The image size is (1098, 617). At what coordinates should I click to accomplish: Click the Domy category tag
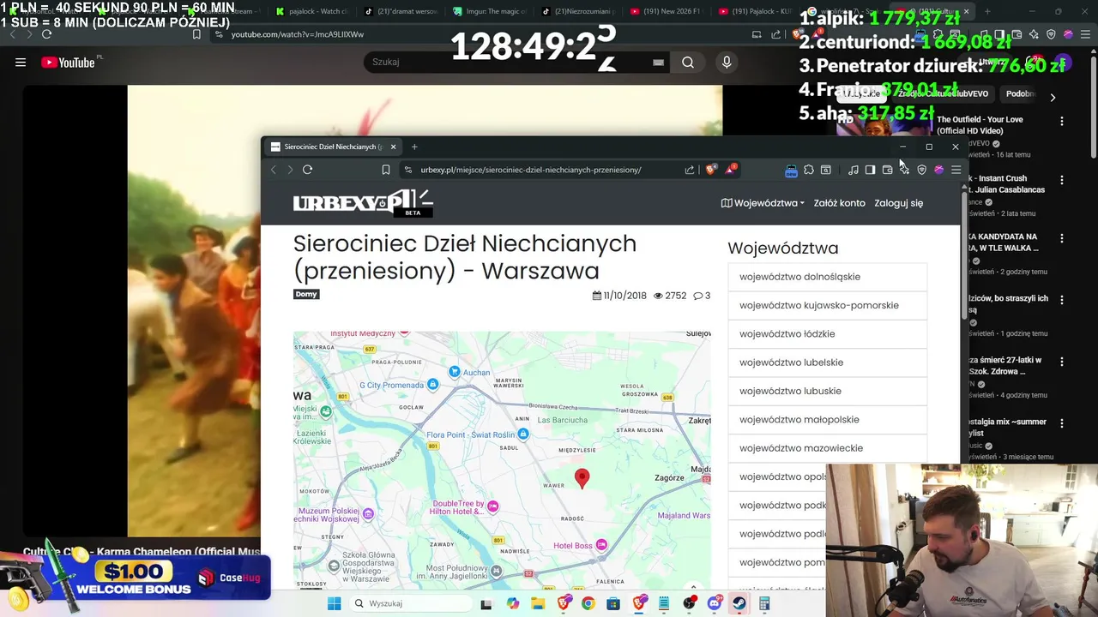[306, 294]
